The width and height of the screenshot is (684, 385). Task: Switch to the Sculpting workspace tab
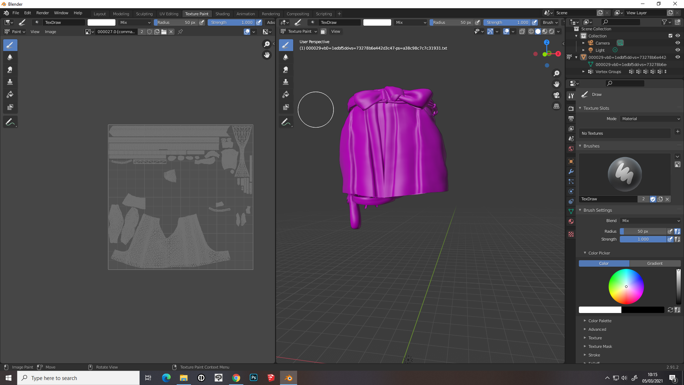[x=144, y=14]
